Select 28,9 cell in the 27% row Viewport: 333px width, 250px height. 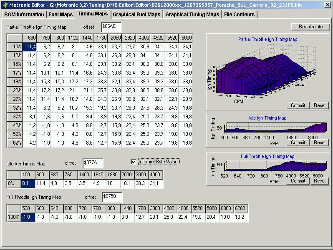pyautogui.click(x=186, y=99)
